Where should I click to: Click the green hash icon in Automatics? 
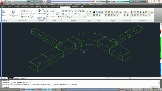140,12
